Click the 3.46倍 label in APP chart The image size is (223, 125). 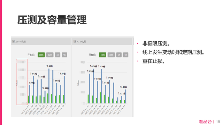click(x=49, y=66)
